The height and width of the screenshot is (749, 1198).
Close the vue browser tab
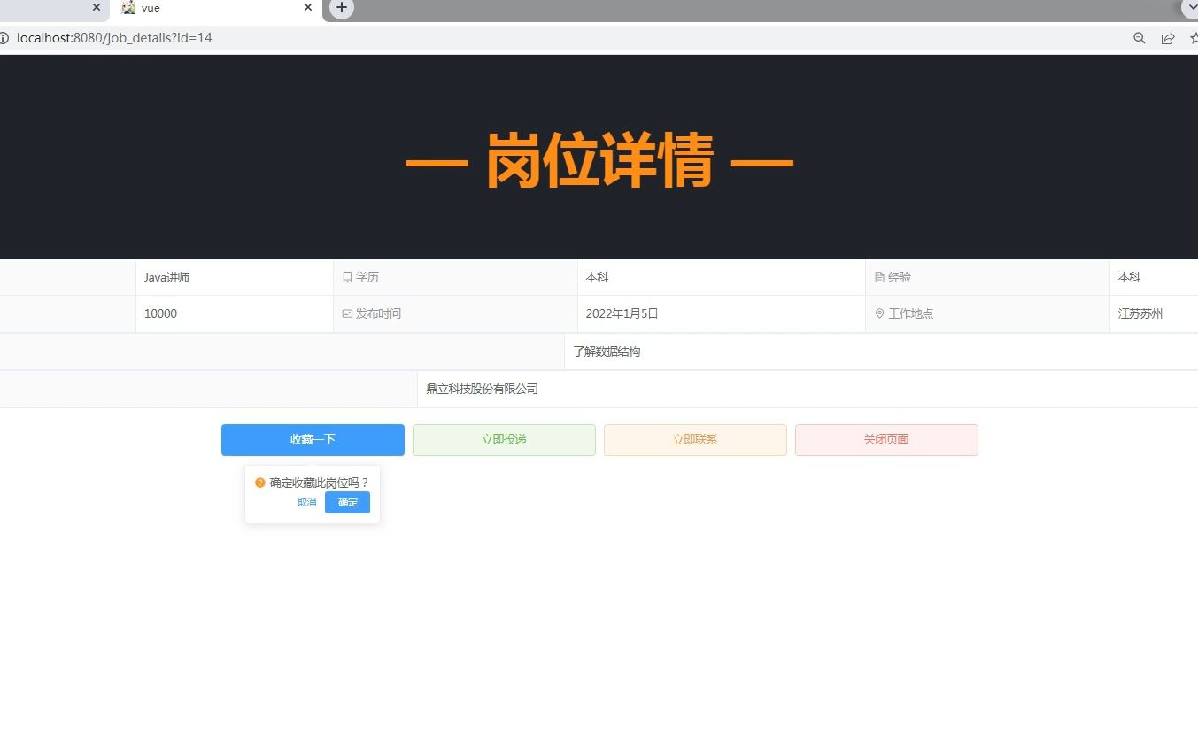308,7
